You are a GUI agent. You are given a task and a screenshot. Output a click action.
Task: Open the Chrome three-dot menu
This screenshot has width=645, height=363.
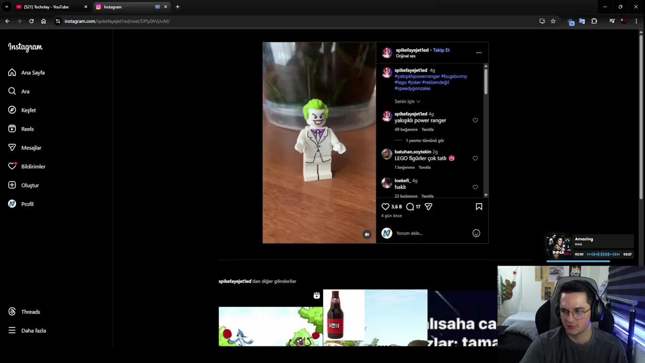coord(636,21)
